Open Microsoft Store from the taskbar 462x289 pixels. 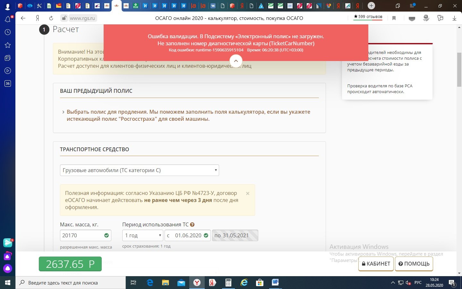coord(260,283)
